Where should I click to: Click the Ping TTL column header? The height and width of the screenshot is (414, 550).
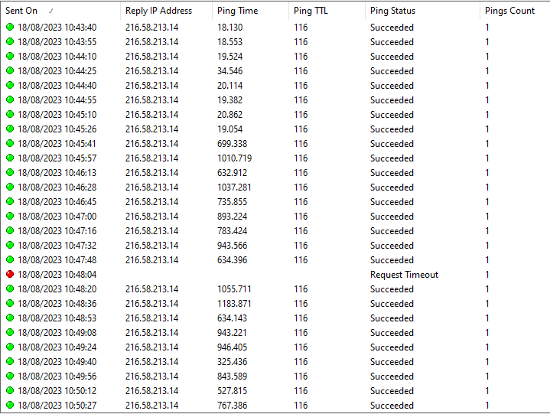[x=311, y=11]
